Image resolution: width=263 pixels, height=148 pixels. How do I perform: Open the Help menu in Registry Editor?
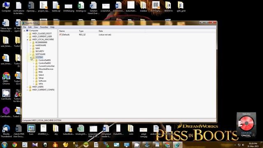click(x=52, y=27)
